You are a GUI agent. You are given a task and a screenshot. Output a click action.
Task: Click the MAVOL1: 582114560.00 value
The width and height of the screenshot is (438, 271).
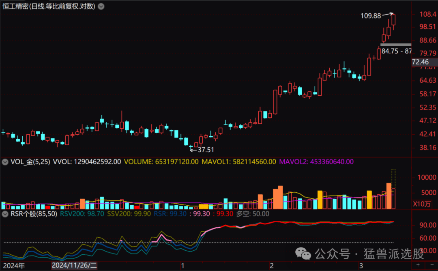click(238, 162)
